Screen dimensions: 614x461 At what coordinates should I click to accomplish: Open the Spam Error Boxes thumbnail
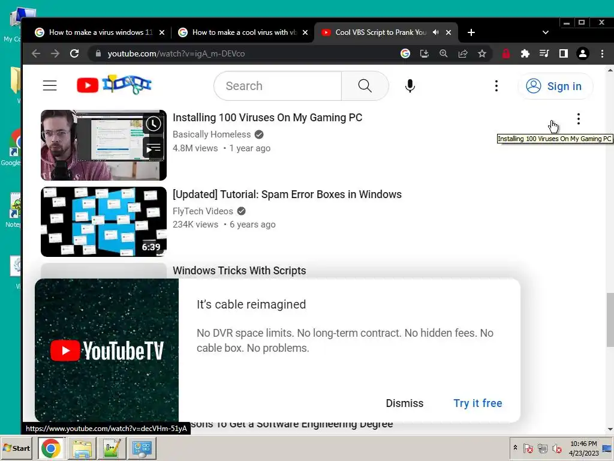tap(104, 221)
